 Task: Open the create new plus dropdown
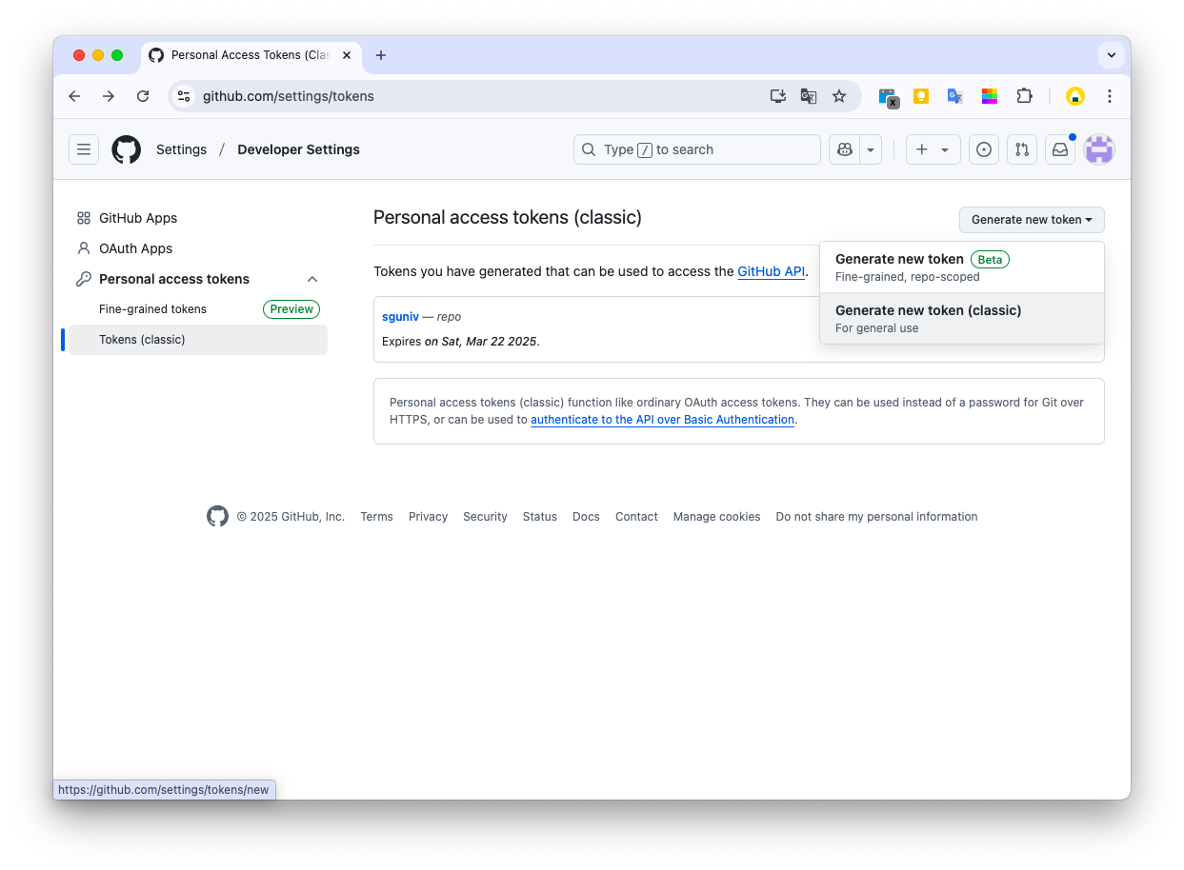click(x=933, y=149)
